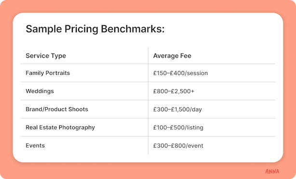Click the £100–£500/listing fee cell
The width and height of the screenshot is (296, 179).
pyautogui.click(x=178, y=127)
